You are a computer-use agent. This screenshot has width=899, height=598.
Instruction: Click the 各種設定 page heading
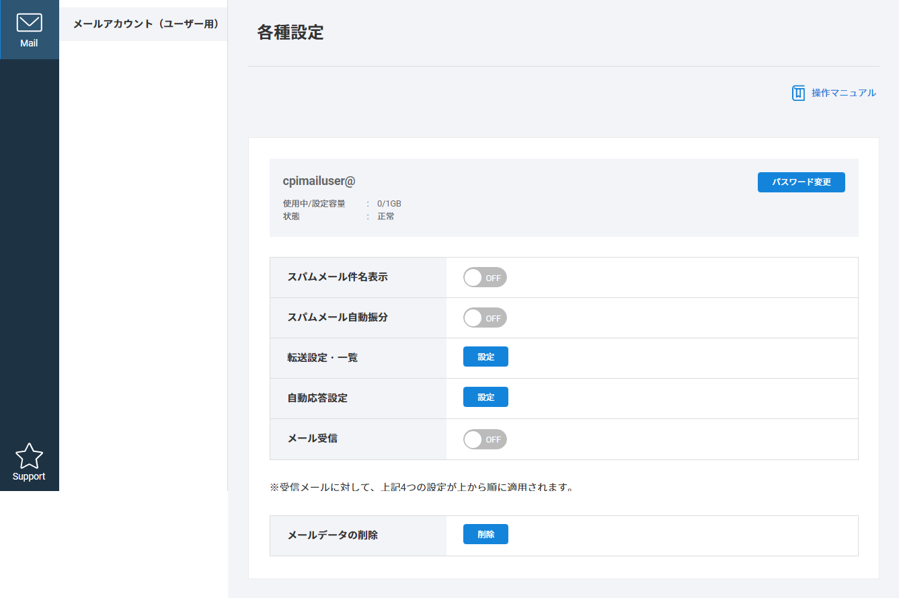pyautogui.click(x=290, y=32)
